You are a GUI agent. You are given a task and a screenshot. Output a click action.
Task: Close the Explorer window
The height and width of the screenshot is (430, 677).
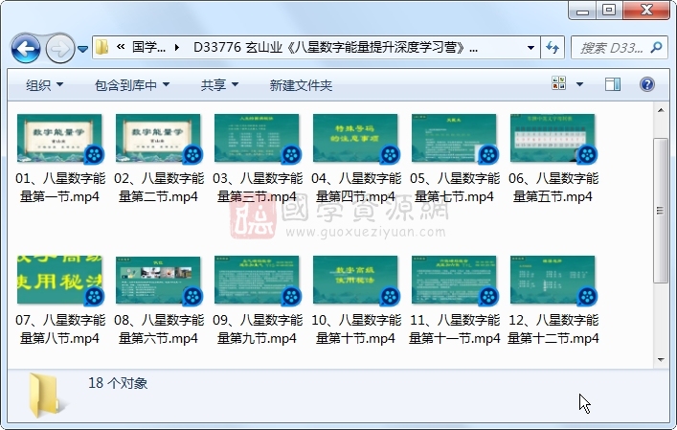tap(646, 11)
